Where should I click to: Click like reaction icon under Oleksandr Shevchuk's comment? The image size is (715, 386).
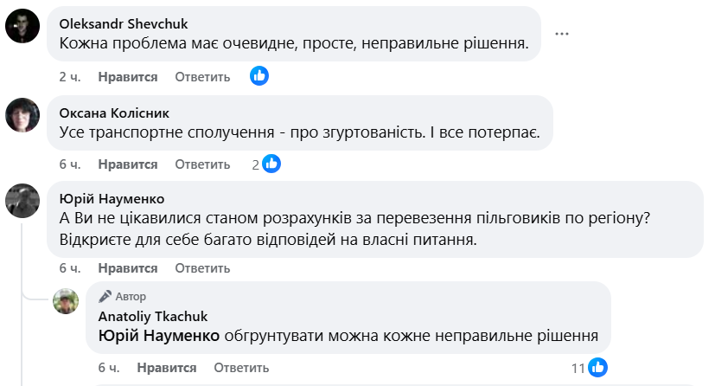[x=259, y=76]
